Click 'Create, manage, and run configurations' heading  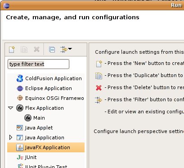(72, 17)
